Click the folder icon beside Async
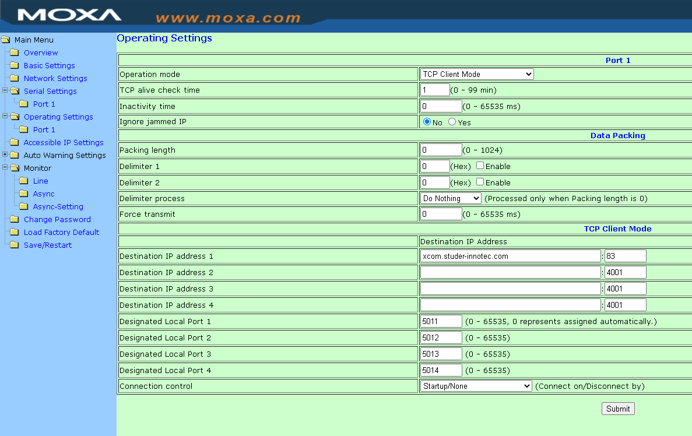 (x=24, y=194)
